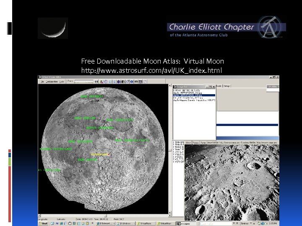Click the yellow HIPPARCHUS label on the moon
Image resolution: width=302 pixels, height=226 pixels.
[x=100, y=154]
